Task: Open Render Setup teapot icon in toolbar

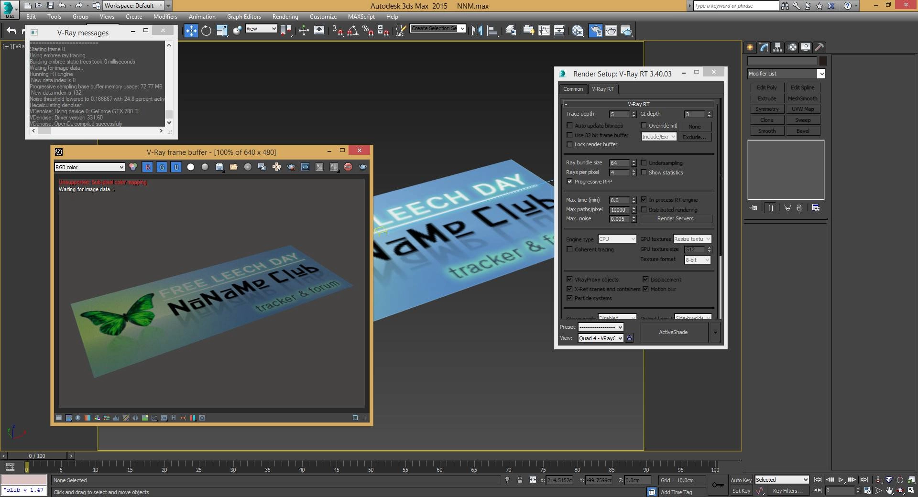Action: (595, 31)
